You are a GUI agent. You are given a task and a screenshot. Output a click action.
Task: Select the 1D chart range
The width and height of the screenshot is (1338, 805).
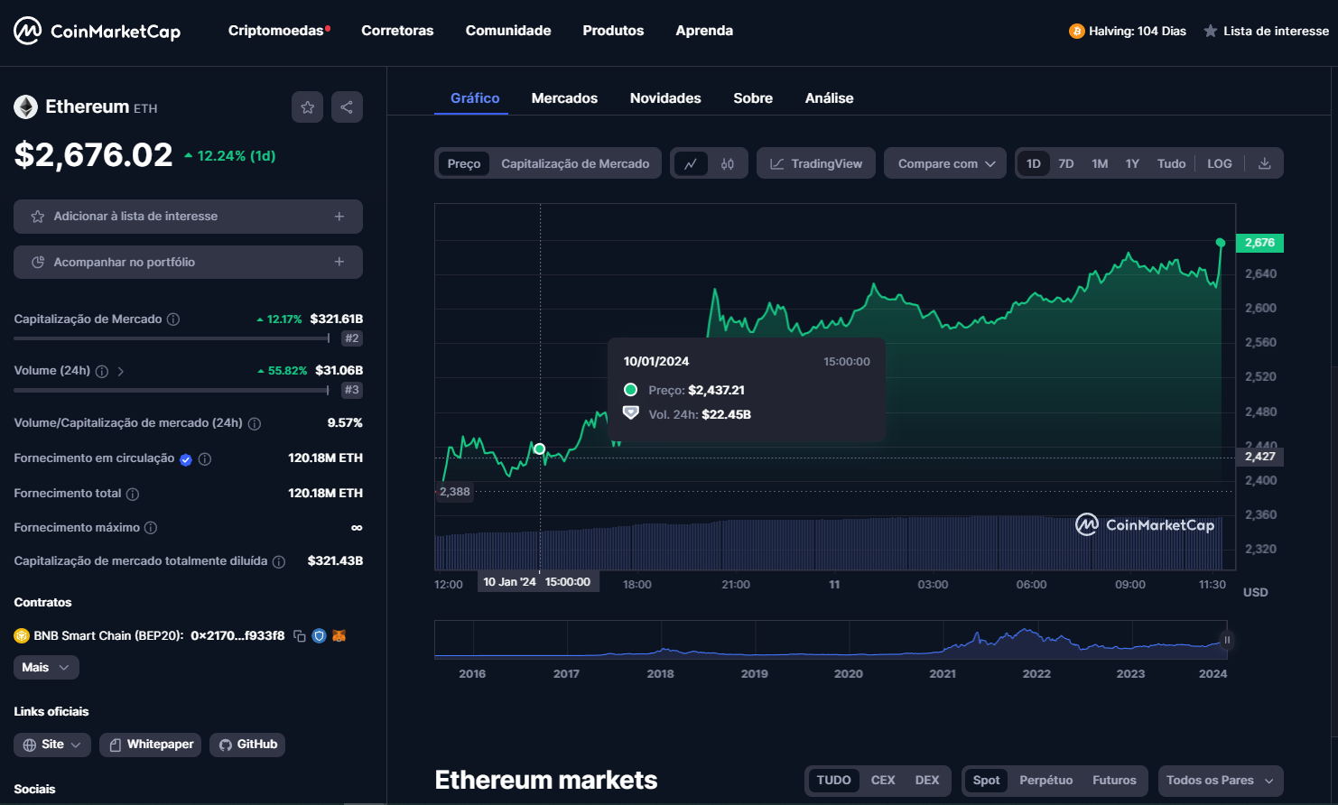(1034, 163)
